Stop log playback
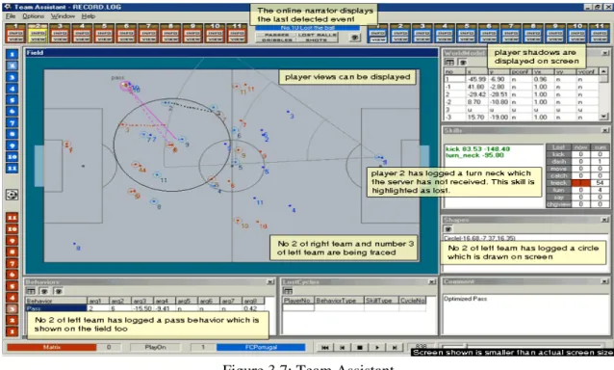The height and width of the screenshot is (370, 614). pos(360,347)
